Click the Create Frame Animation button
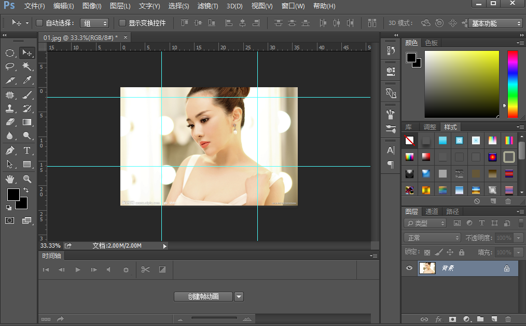 203,296
